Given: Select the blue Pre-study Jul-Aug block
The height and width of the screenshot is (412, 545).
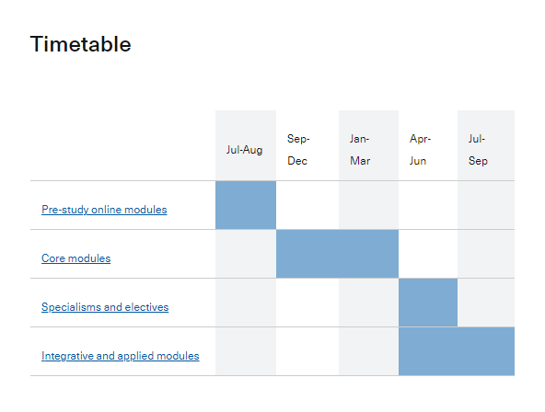Looking at the screenshot, I should pos(246,205).
